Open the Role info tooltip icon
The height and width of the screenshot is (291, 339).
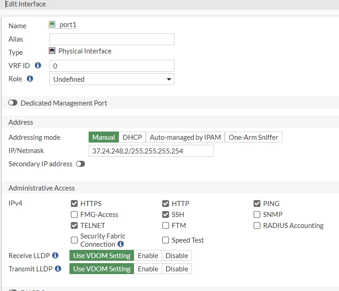coord(30,79)
